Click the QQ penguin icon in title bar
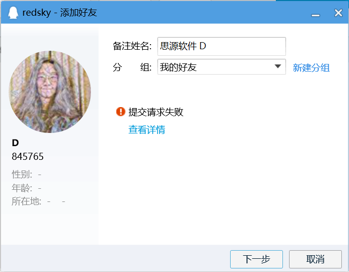Screen dimensions: 349x272 point(13,13)
